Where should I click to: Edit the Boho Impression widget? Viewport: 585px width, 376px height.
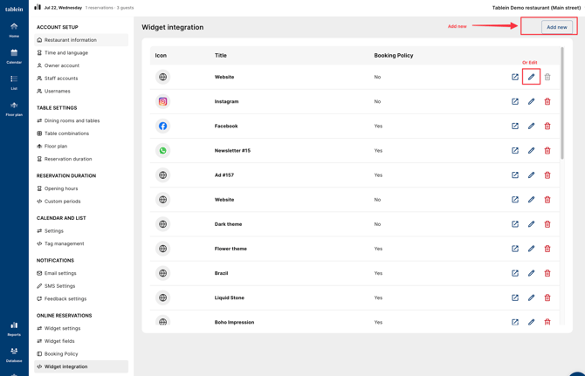(531, 322)
